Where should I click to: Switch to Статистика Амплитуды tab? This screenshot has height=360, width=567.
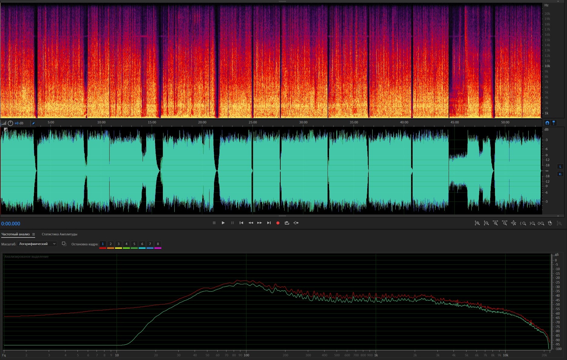[59, 234]
